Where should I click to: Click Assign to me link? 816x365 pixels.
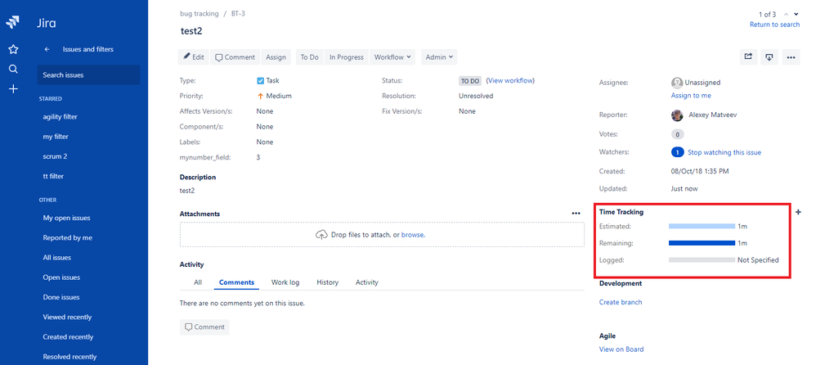691,95
